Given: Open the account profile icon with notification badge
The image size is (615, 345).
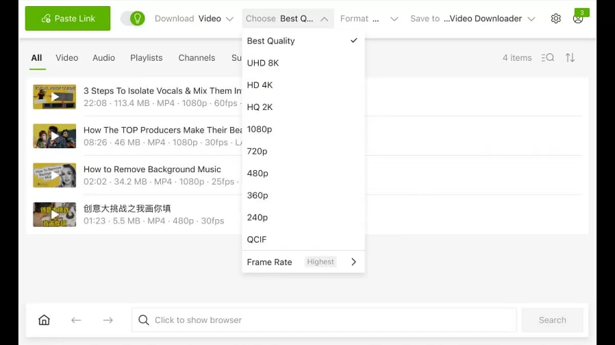Looking at the screenshot, I should [578, 18].
